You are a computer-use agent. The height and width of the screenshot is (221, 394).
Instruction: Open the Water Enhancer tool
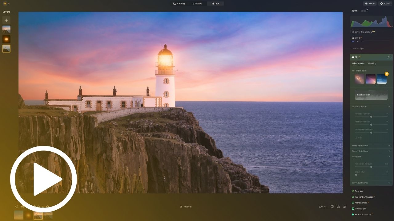pos(363,215)
